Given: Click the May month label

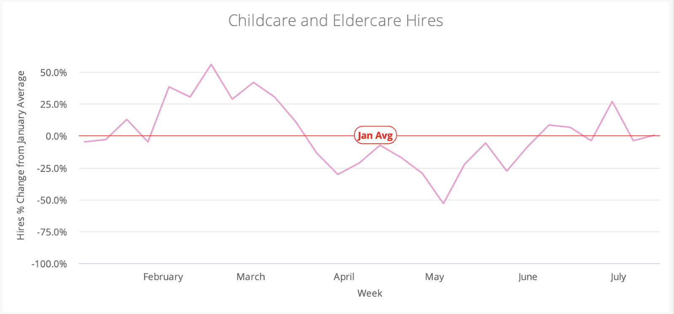Looking at the screenshot, I should [434, 277].
